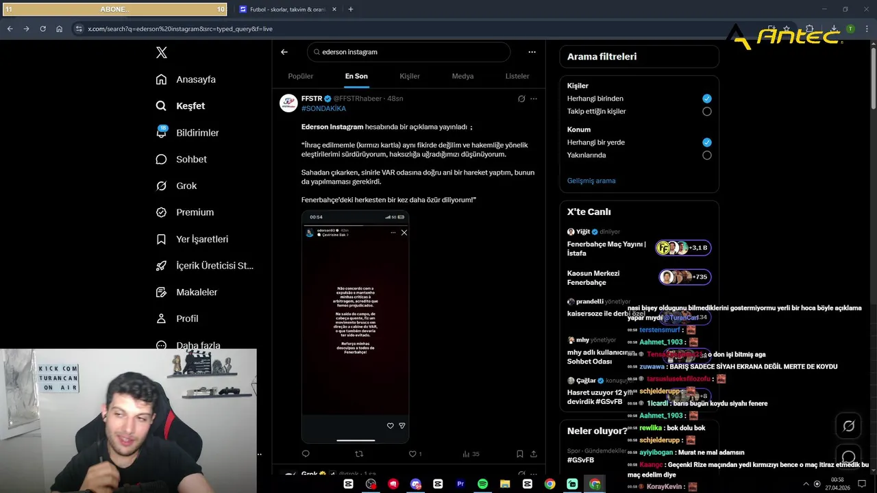Open Premiere Pro from the taskbar

tap(460, 484)
